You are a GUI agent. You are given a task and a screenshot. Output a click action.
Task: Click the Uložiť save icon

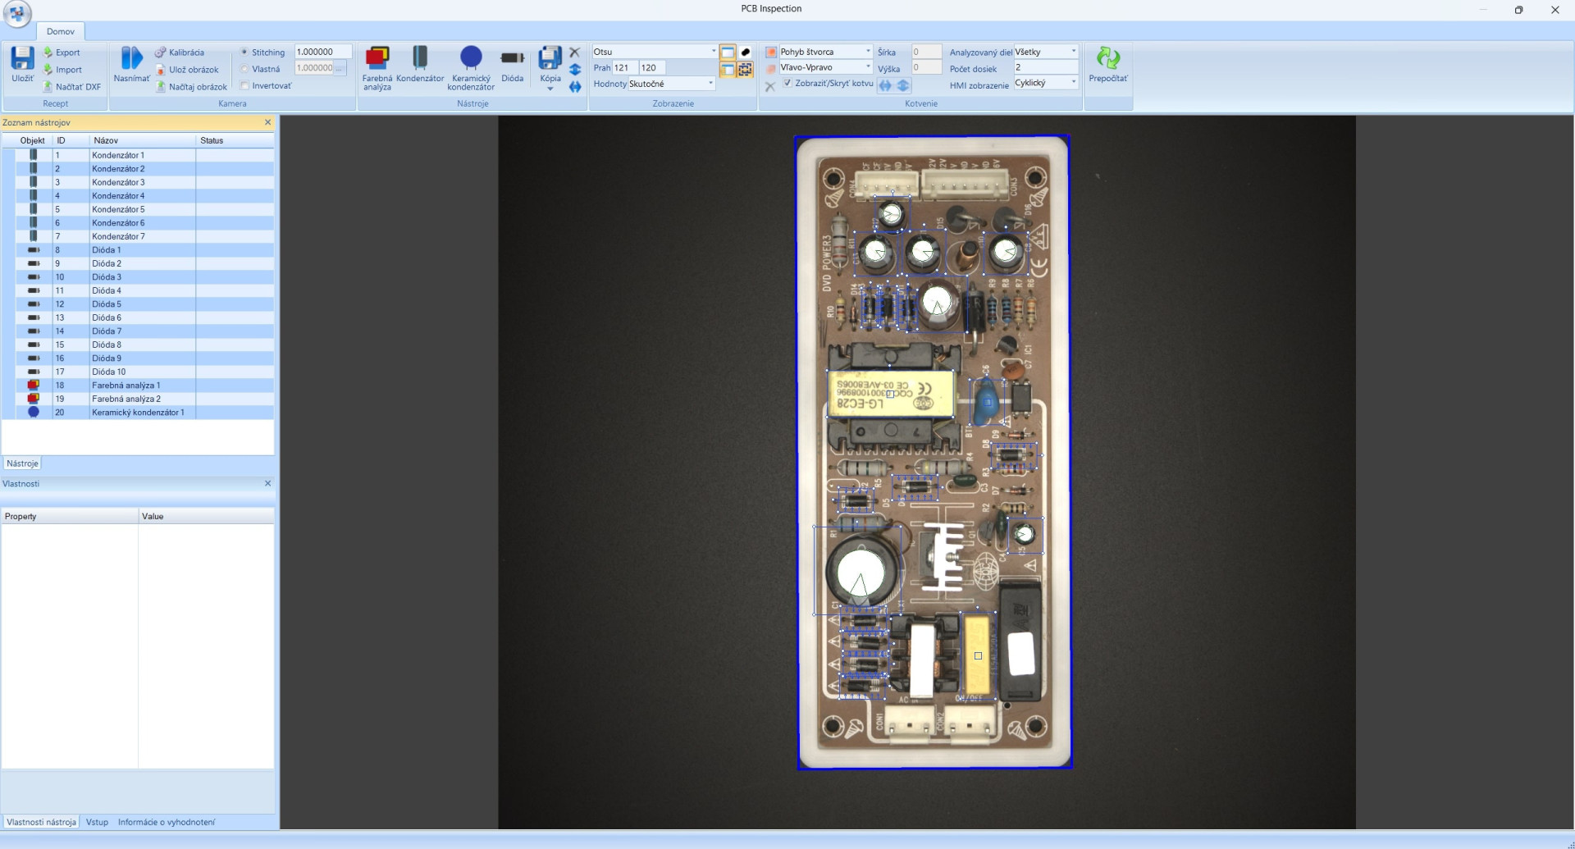tap(22, 59)
